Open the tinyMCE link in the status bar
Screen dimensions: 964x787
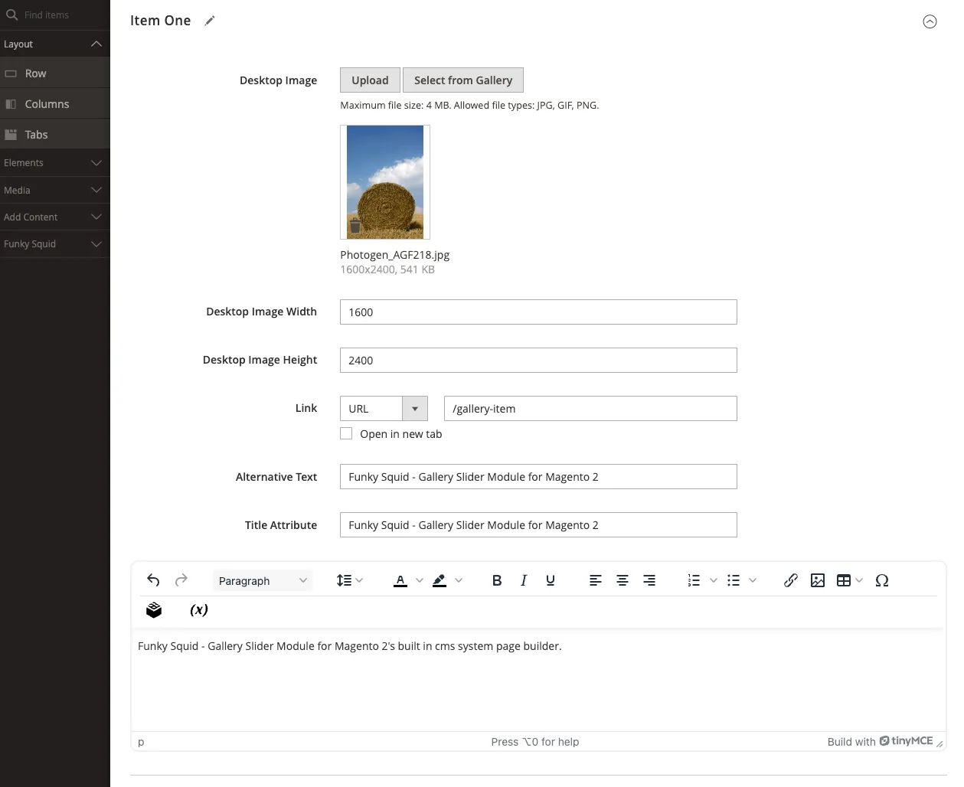906,741
